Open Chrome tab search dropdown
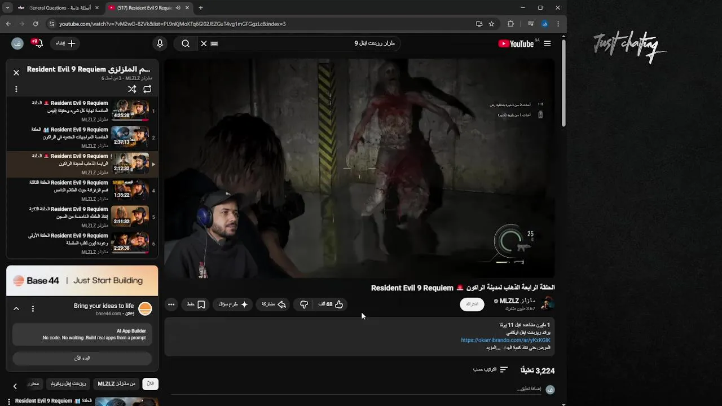The width and height of the screenshot is (722, 406). [x=7, y=8]
